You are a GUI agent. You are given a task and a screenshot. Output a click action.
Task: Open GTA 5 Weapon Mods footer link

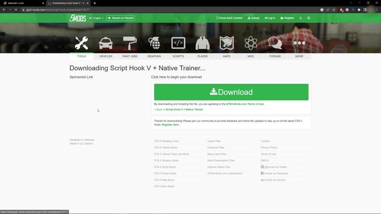166,160
